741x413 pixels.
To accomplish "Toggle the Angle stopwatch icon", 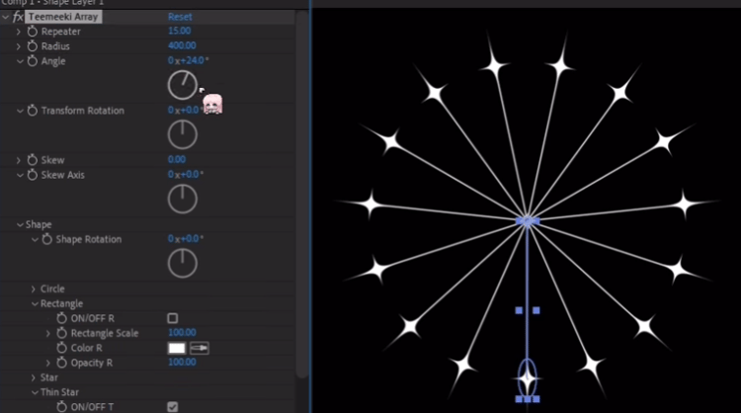I will (33, 61).
